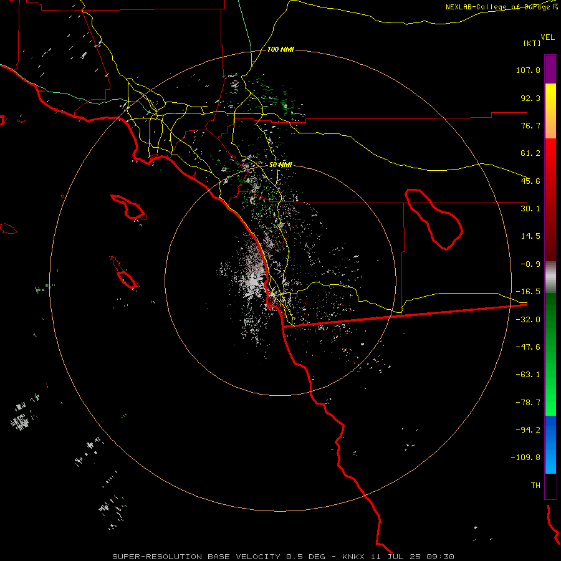561x561 pixels.
Task: Click the -32.0 velocity scale value
Action: (x=528, y=320)
